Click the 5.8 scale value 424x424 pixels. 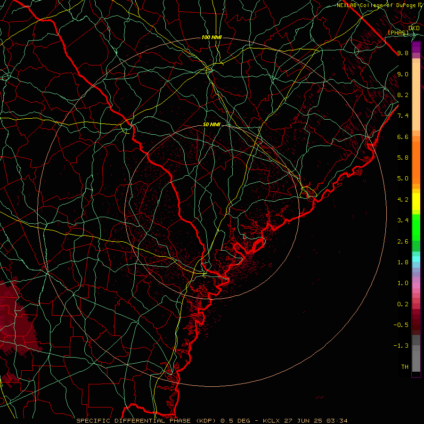pos(403,158)
